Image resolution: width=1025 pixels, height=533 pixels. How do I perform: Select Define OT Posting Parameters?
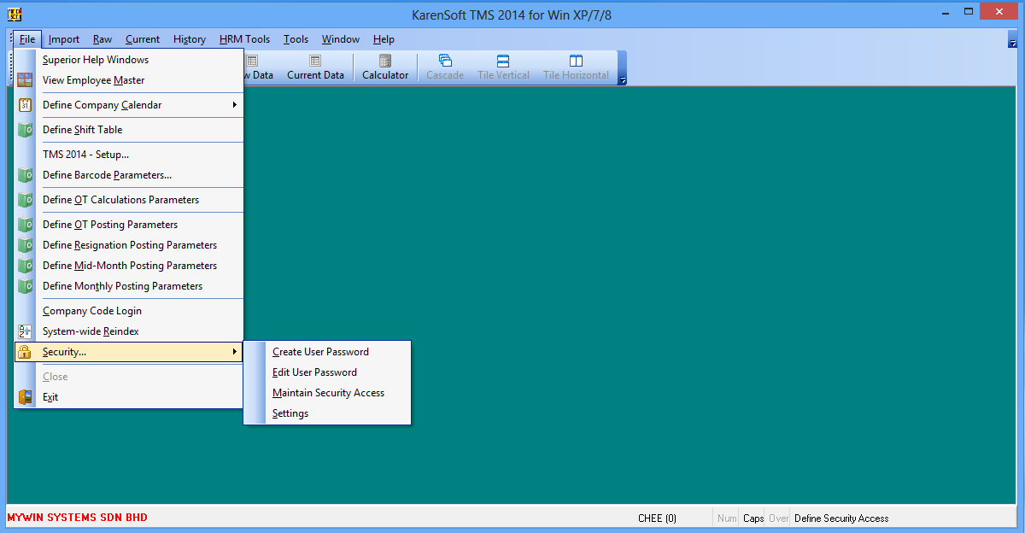click(x=129, y=225)
